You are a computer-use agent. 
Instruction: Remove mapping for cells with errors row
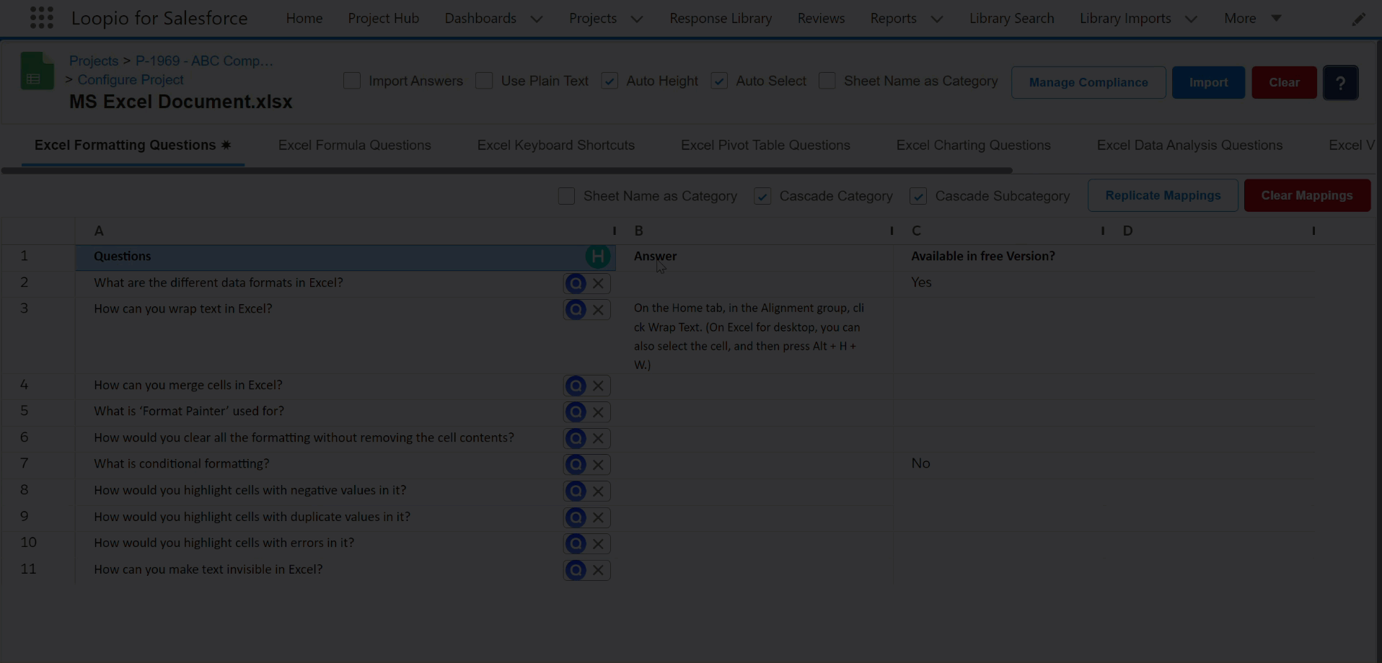click(x=598, y=543)
